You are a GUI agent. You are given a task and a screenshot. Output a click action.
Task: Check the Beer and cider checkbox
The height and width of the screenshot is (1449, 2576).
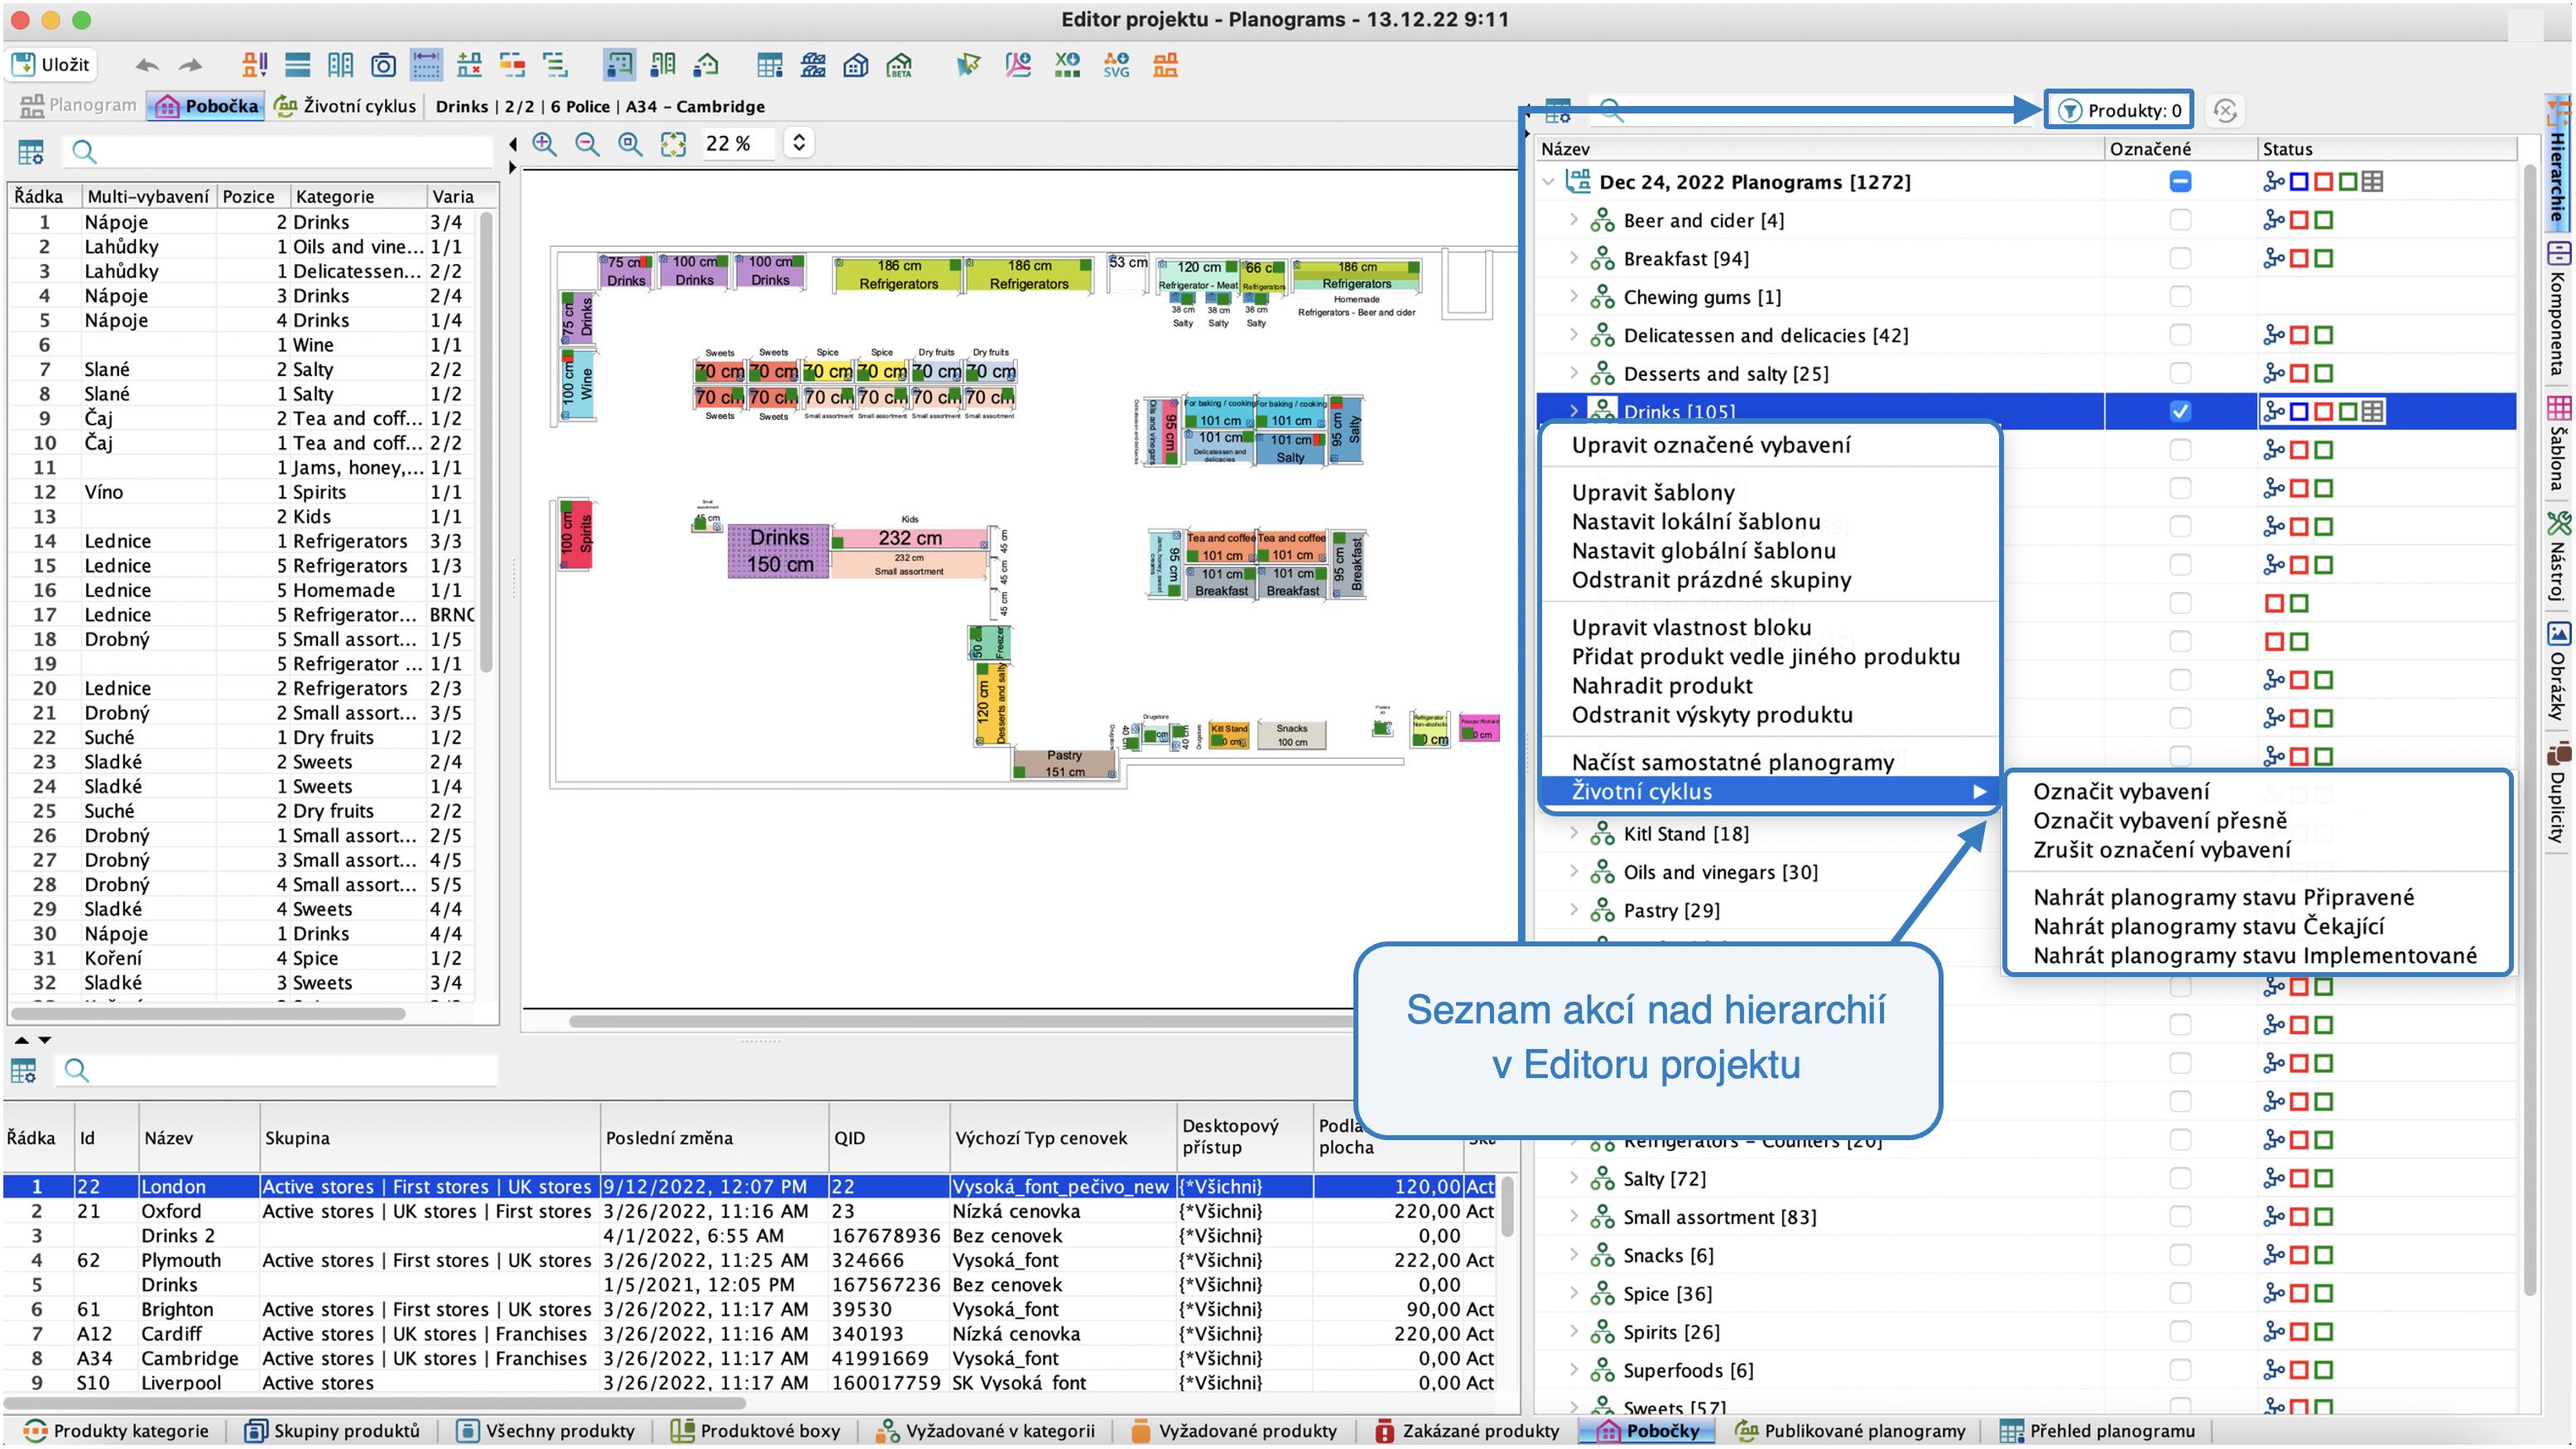click(2180, 219)
